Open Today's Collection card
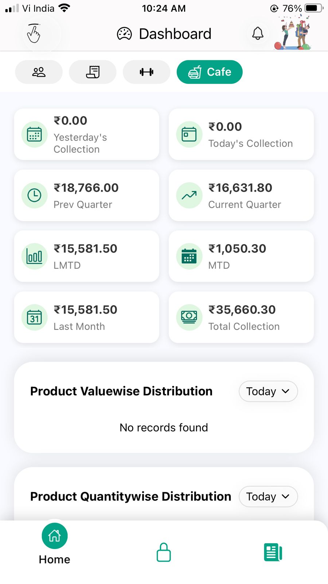 [241, 134]
